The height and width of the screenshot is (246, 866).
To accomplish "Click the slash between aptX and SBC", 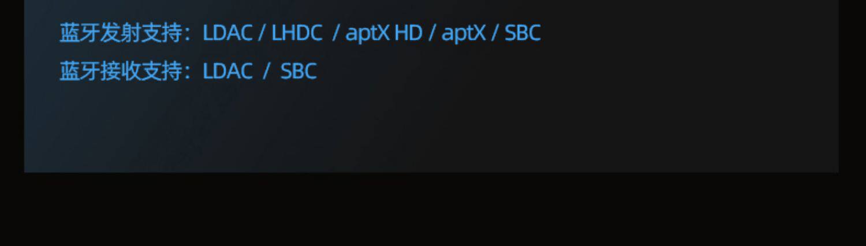I will (x=495, y=33).
